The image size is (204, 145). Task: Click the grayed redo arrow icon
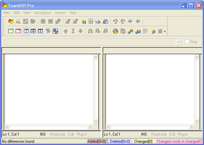coord(123,21)
